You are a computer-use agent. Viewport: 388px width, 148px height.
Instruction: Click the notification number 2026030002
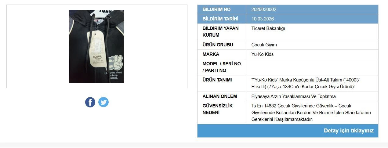264,9
